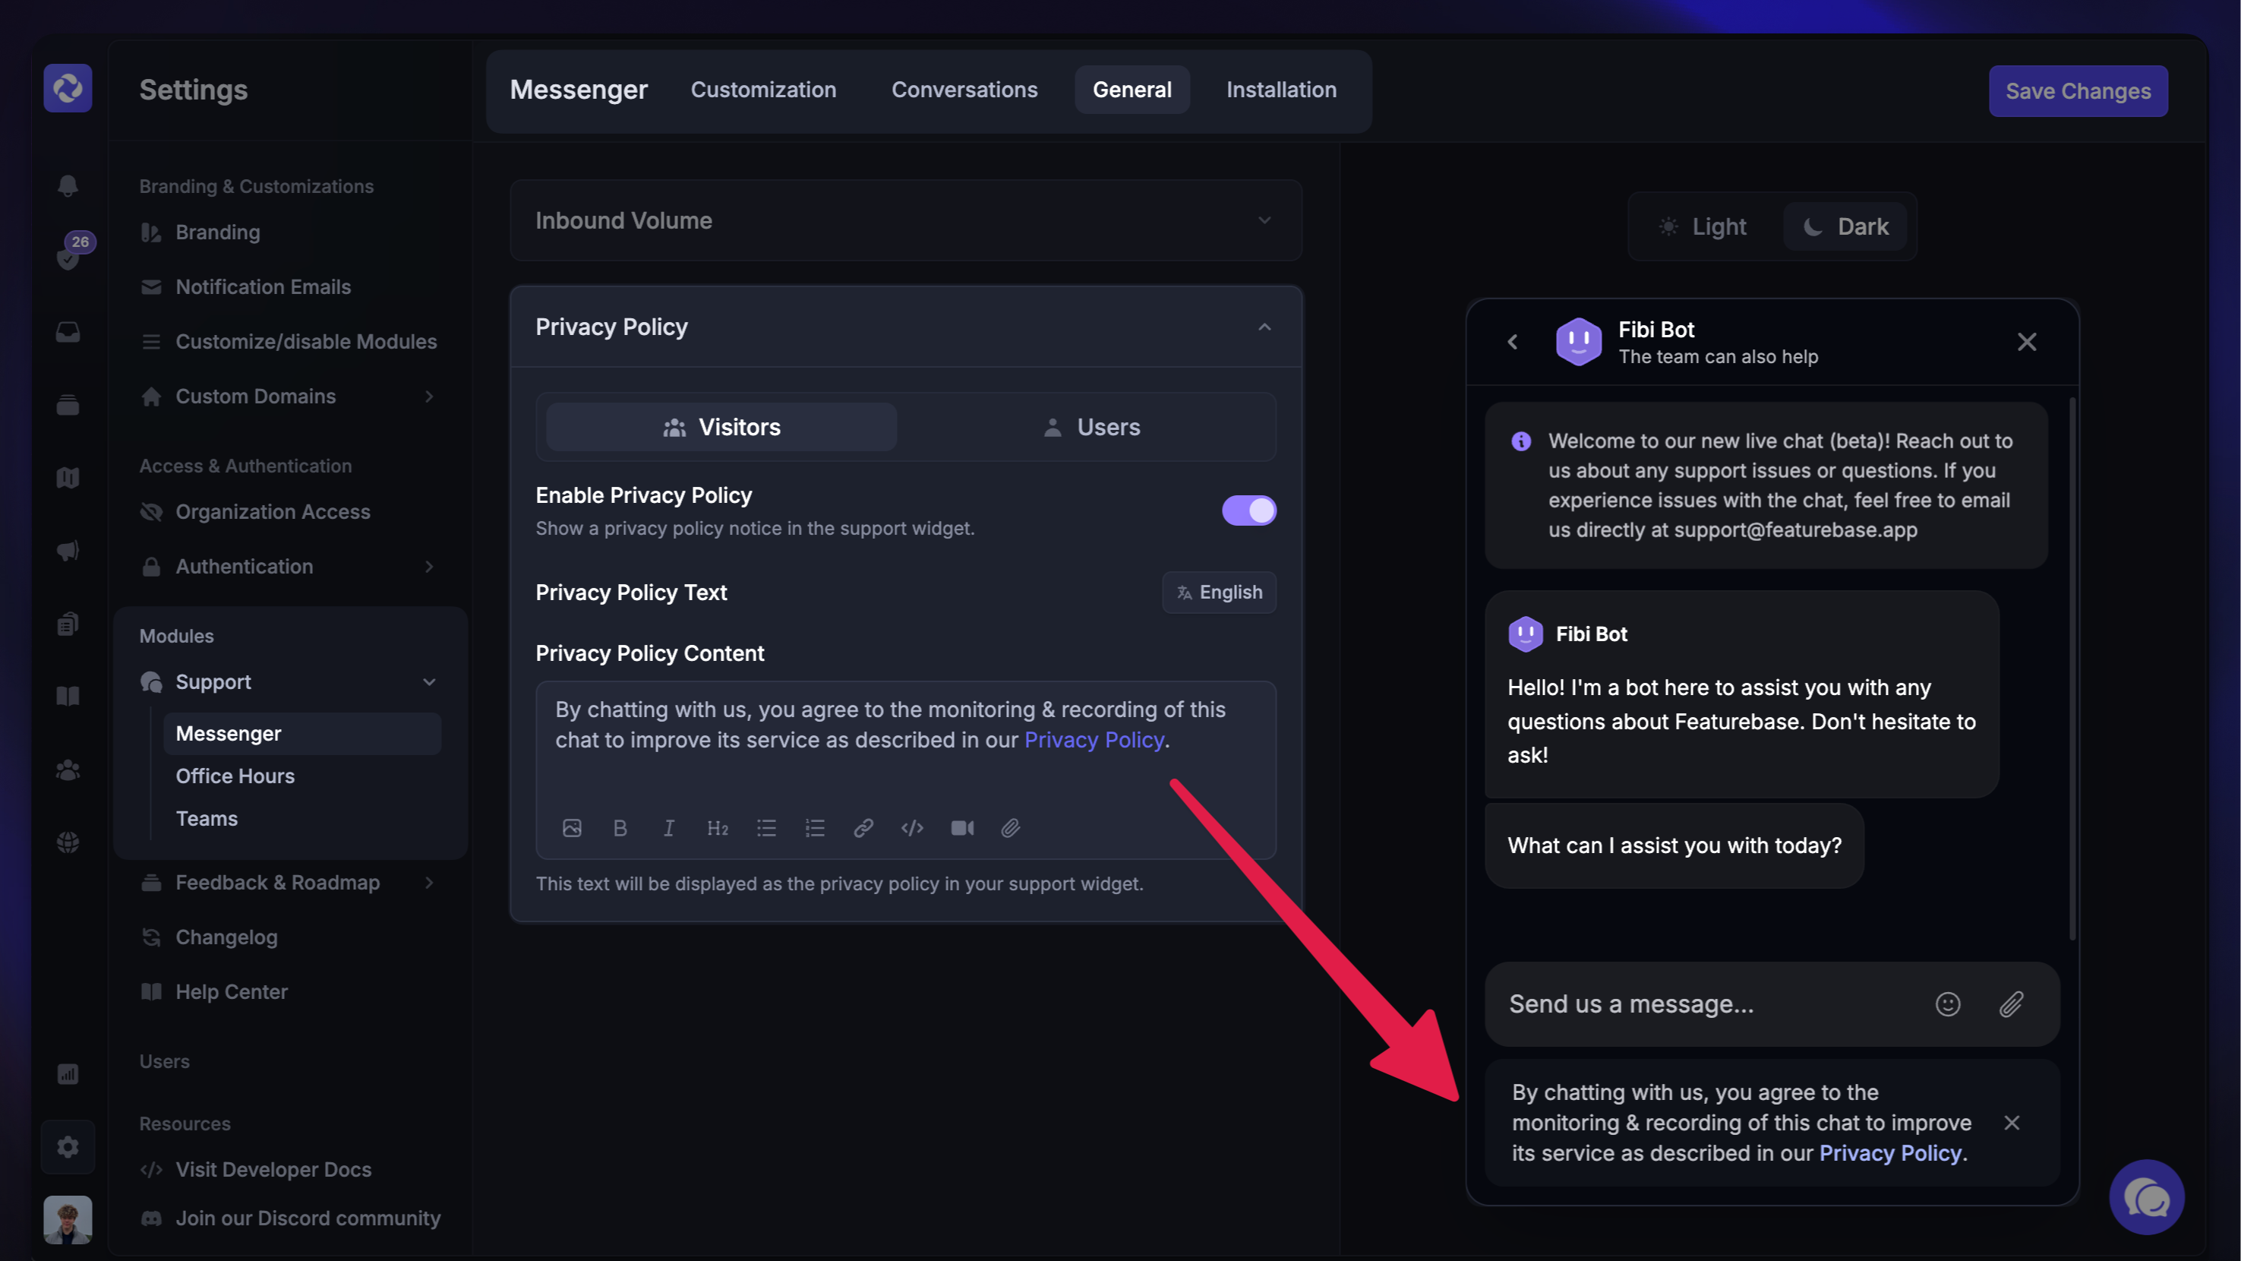Switch to the Customization tab
The image size is (2241, 1261).
click(x=763, y=90)
